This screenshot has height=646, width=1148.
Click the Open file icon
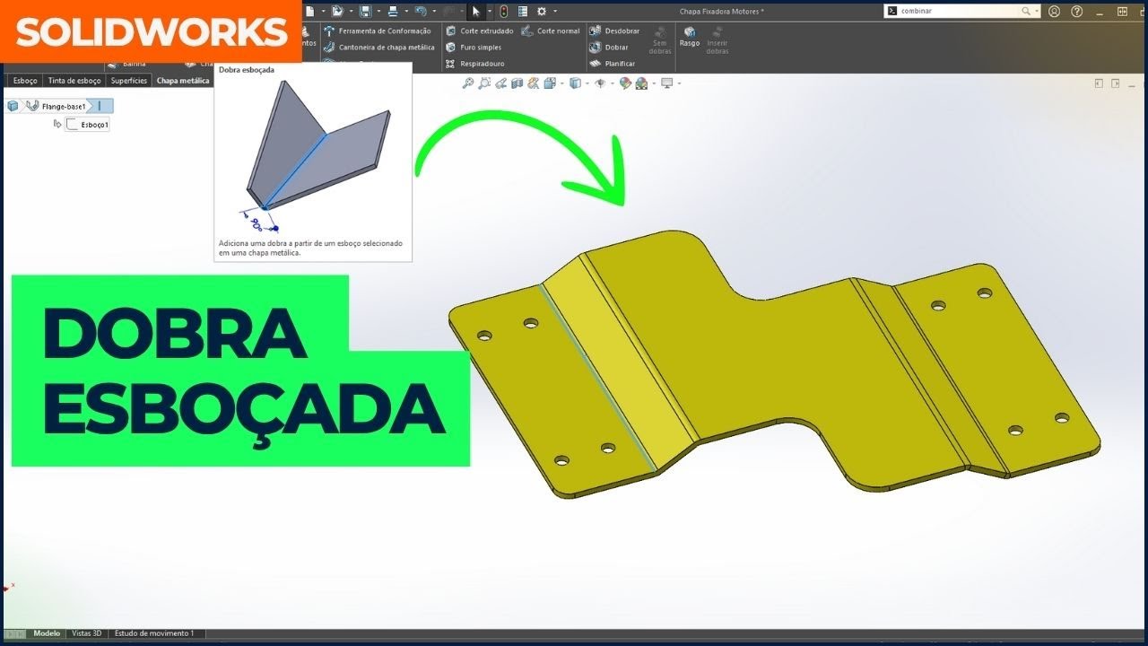337,11
